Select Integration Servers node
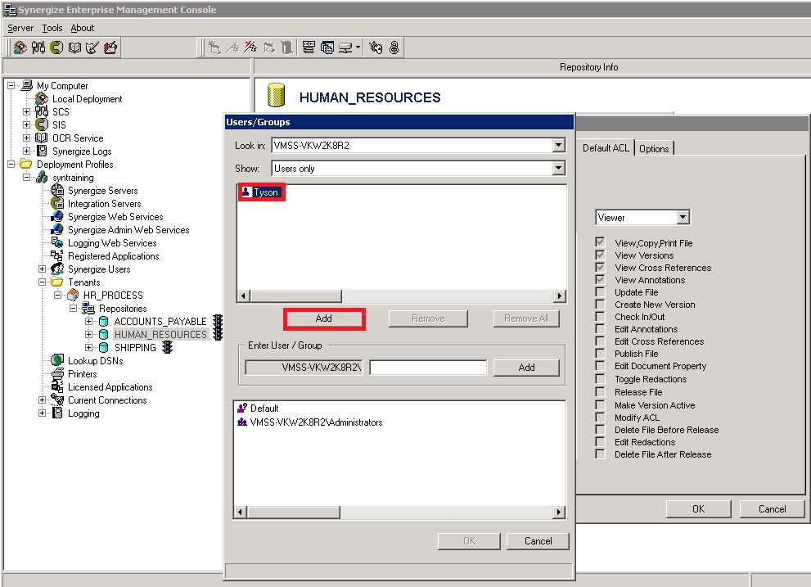The width and height of the screenshot is (811, 587). (104, 204)
